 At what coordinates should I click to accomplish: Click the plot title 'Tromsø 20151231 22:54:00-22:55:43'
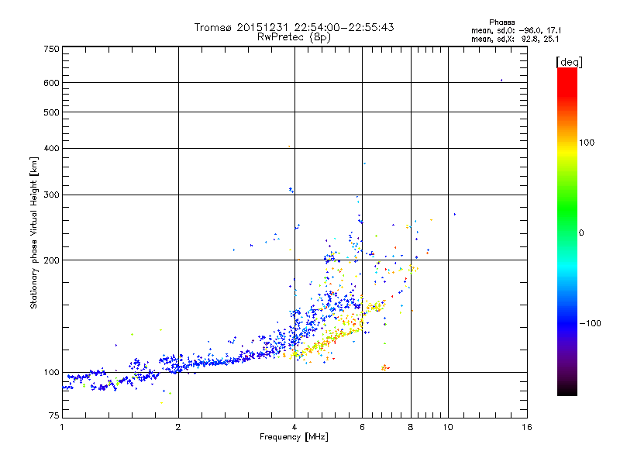pos(294,27)
